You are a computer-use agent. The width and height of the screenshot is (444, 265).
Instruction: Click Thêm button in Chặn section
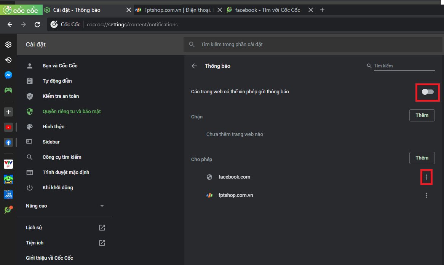(x=422, y=115)
